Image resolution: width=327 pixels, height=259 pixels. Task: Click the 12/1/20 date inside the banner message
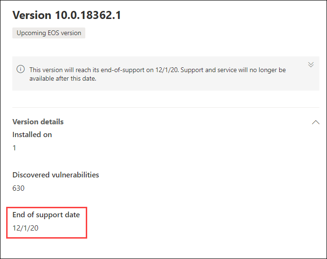pos(167,70)
